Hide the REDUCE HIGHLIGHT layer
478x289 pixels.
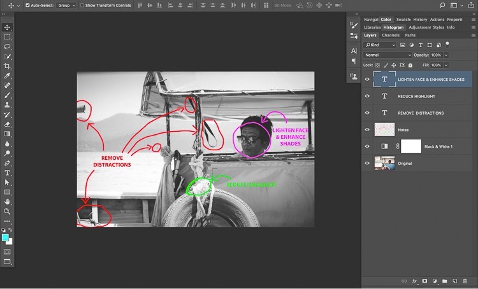coord(367,96)
